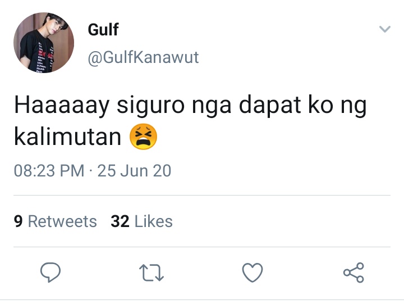Viewport: 404px width, 304px height.
Task: Click the bold number 32
Action: point(120,221)
